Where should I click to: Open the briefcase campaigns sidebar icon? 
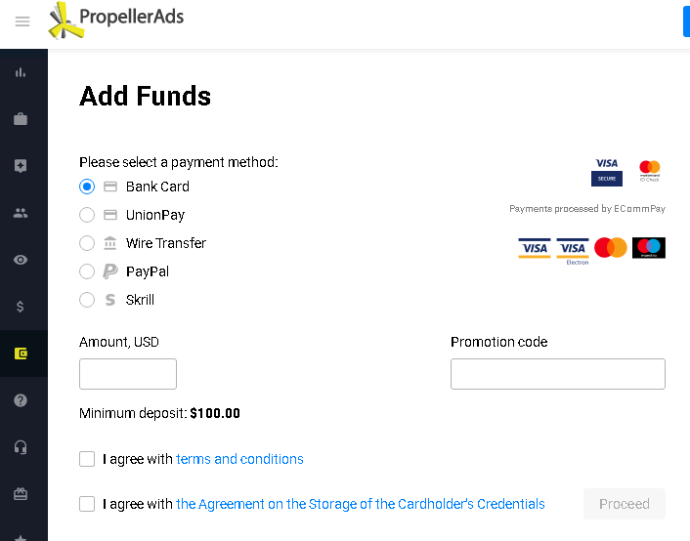click(21, 119)
